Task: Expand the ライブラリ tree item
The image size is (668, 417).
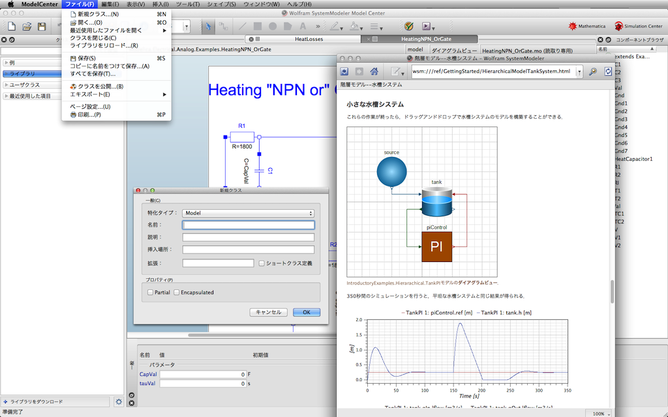Action: pos(6,74)
